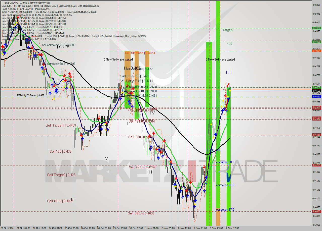Screen dimensions: 322x231
Task: Click the 0.3965 price axis value
Action: pyautogui.click(x=317, y=225)
